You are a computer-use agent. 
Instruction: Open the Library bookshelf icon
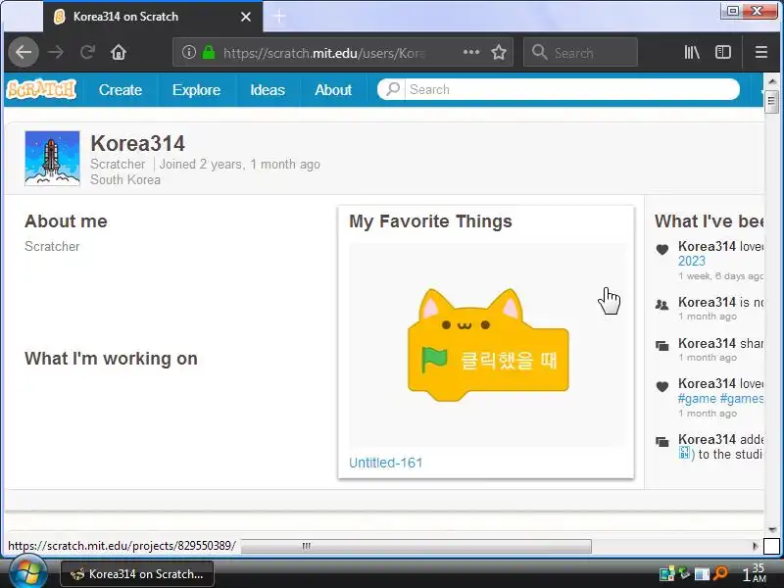692,52
